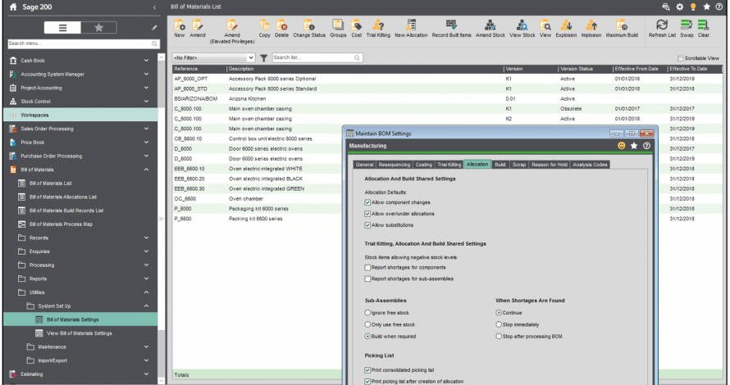730x385 pixels.
Task: Switch to the Scrap tab
Action: click(x=519, y=165)
